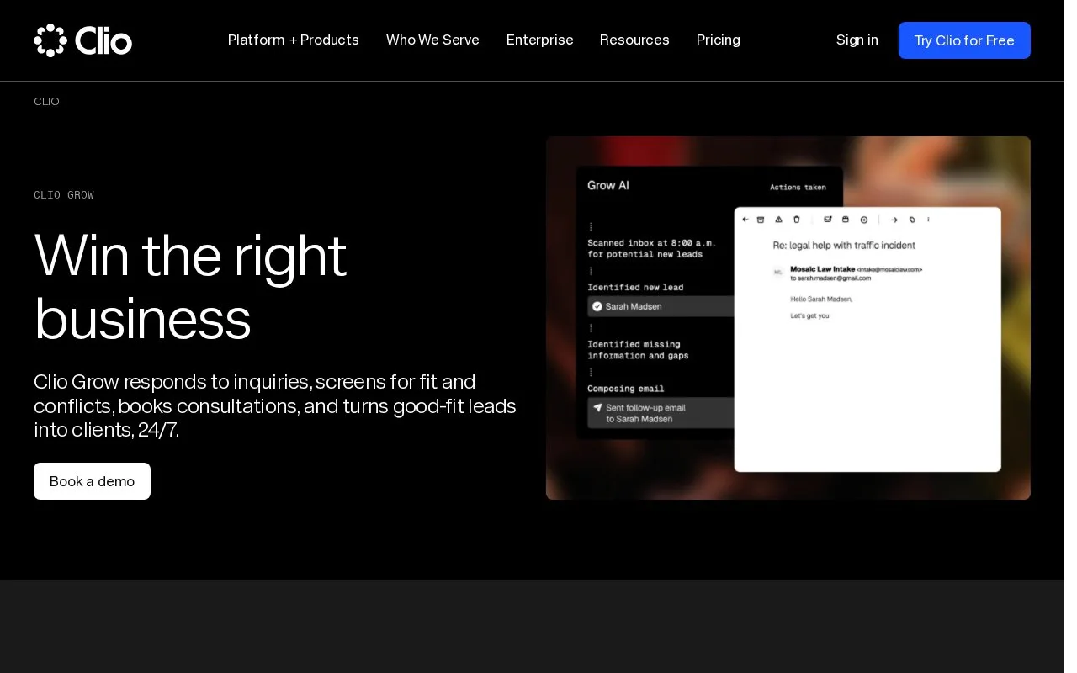Viewport: 1077px width, 673px height.
Task: Click the move-to forward arrow icon
Action: point(894,220)
